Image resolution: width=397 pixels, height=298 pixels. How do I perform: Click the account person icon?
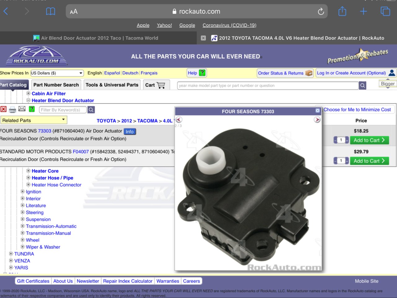[392, 73]
